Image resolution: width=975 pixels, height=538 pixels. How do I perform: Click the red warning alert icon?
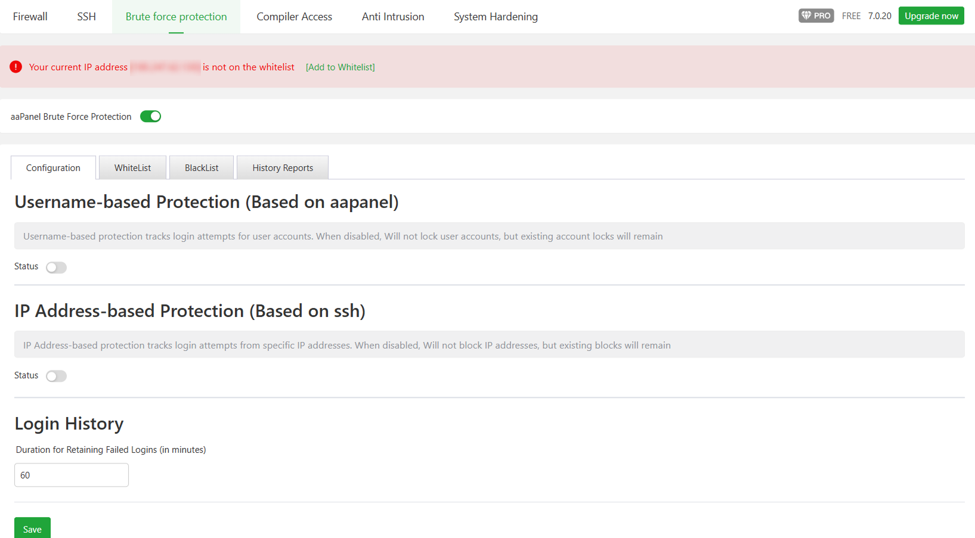[x=16, y=67]
